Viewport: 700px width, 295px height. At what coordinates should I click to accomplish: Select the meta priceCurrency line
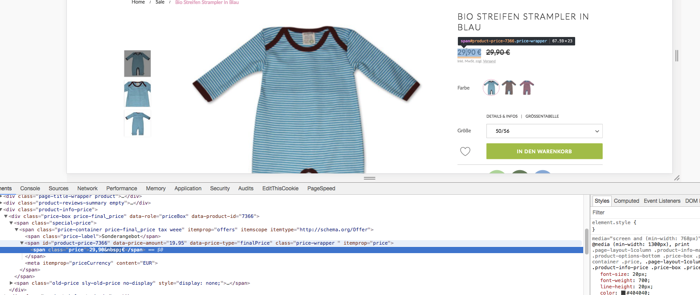(91, 263)
